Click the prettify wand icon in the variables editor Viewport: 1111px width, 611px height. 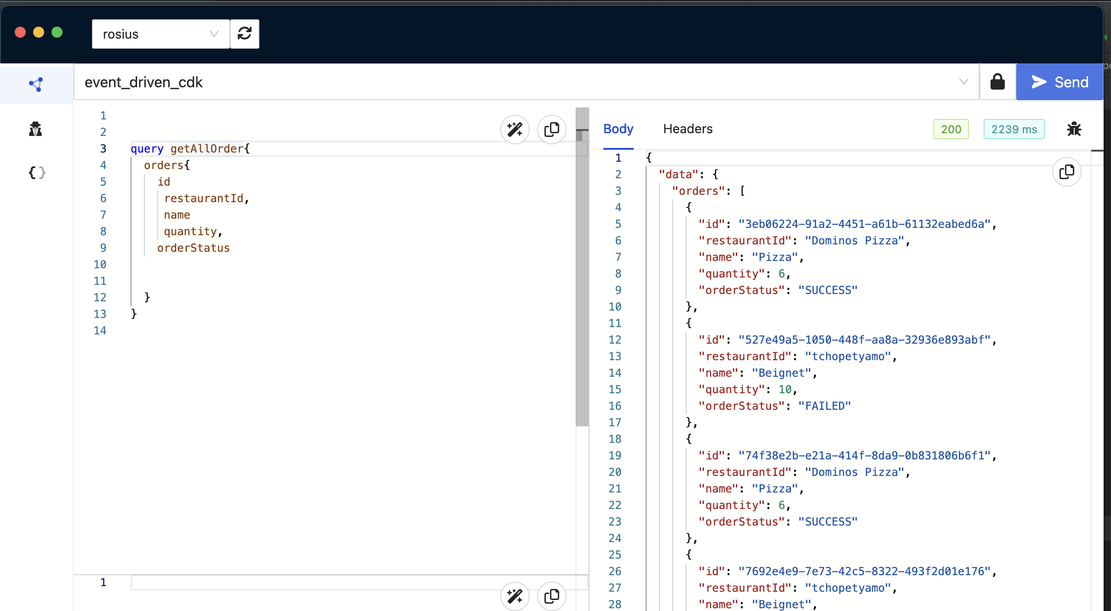[515, 596]
